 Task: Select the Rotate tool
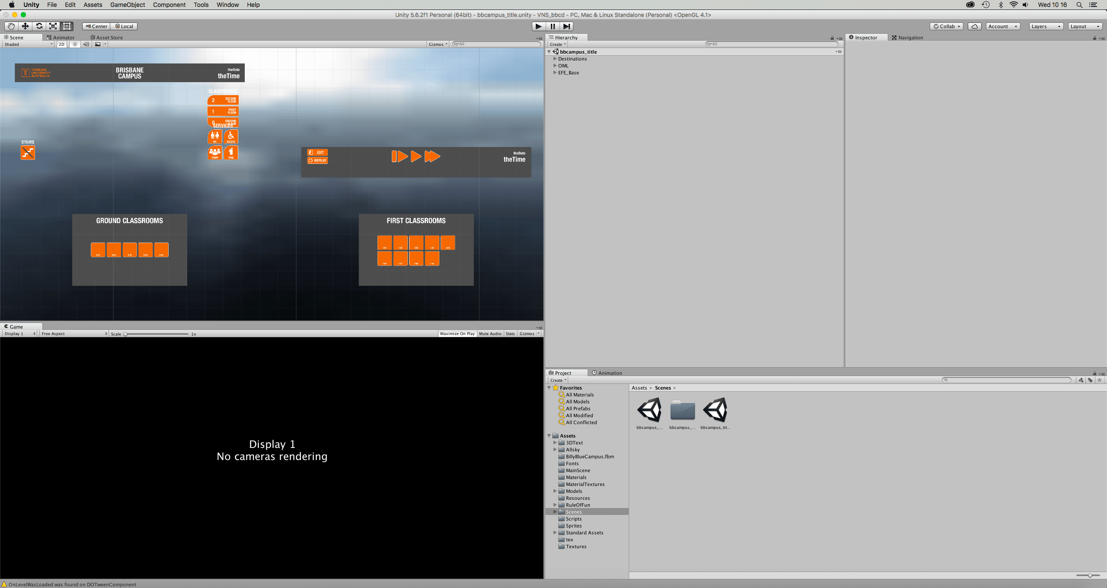[x=39, y=26]
